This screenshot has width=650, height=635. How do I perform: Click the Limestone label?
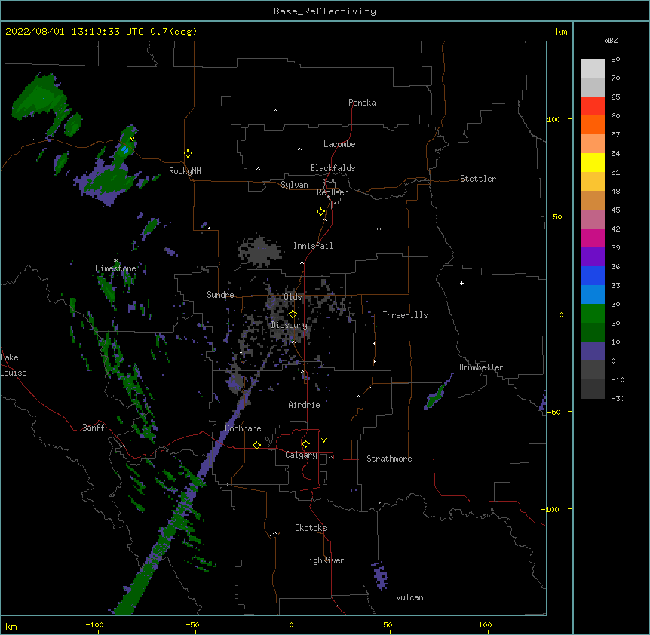[x=115, y=268]
